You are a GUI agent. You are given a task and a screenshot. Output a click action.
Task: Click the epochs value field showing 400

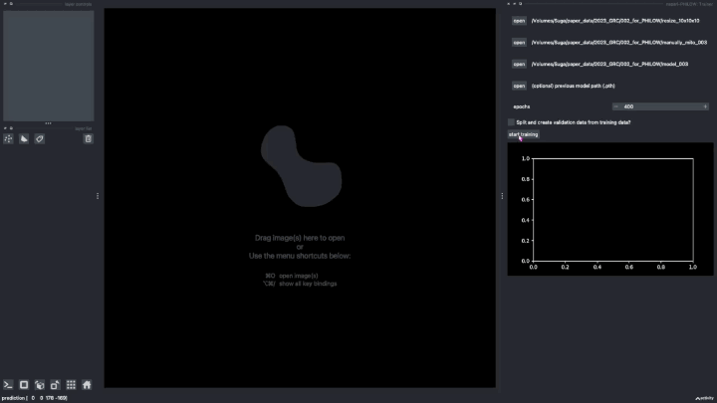[x=660, y=106]
